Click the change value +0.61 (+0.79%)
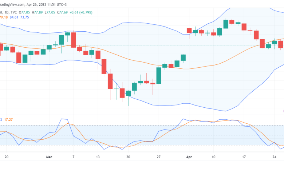 [x=81, y=12]
